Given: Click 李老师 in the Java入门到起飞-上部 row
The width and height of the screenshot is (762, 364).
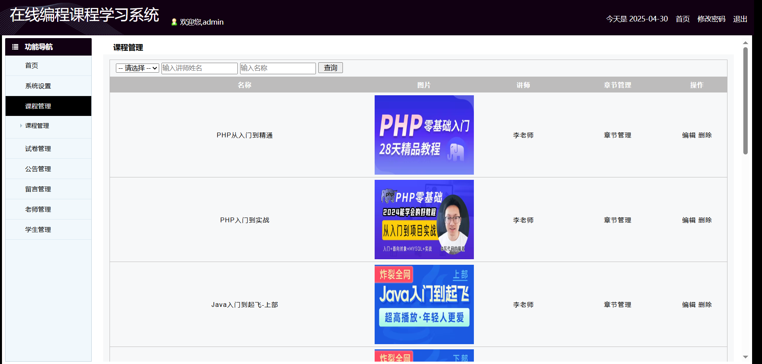Looking at the screenshot, I should [523, 304].
